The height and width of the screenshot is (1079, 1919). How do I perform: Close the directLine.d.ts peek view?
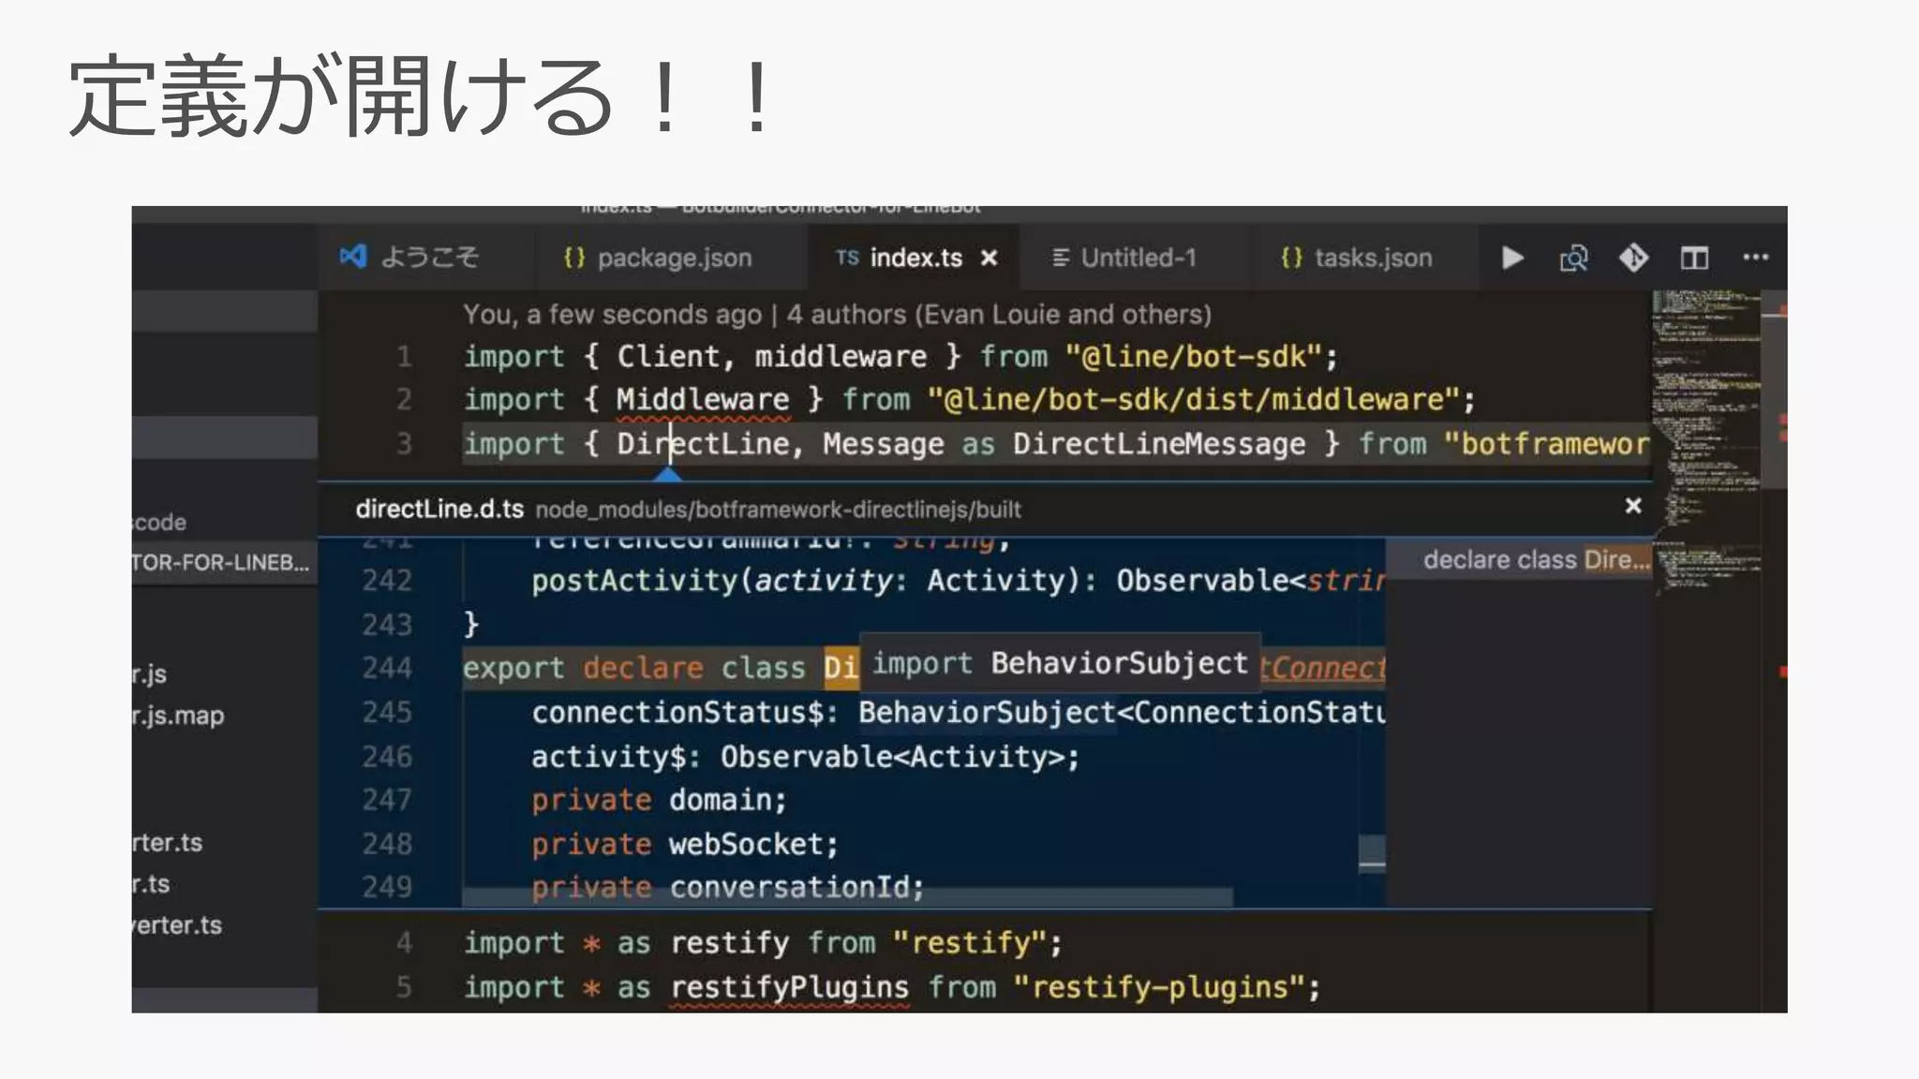point(1633,506)
